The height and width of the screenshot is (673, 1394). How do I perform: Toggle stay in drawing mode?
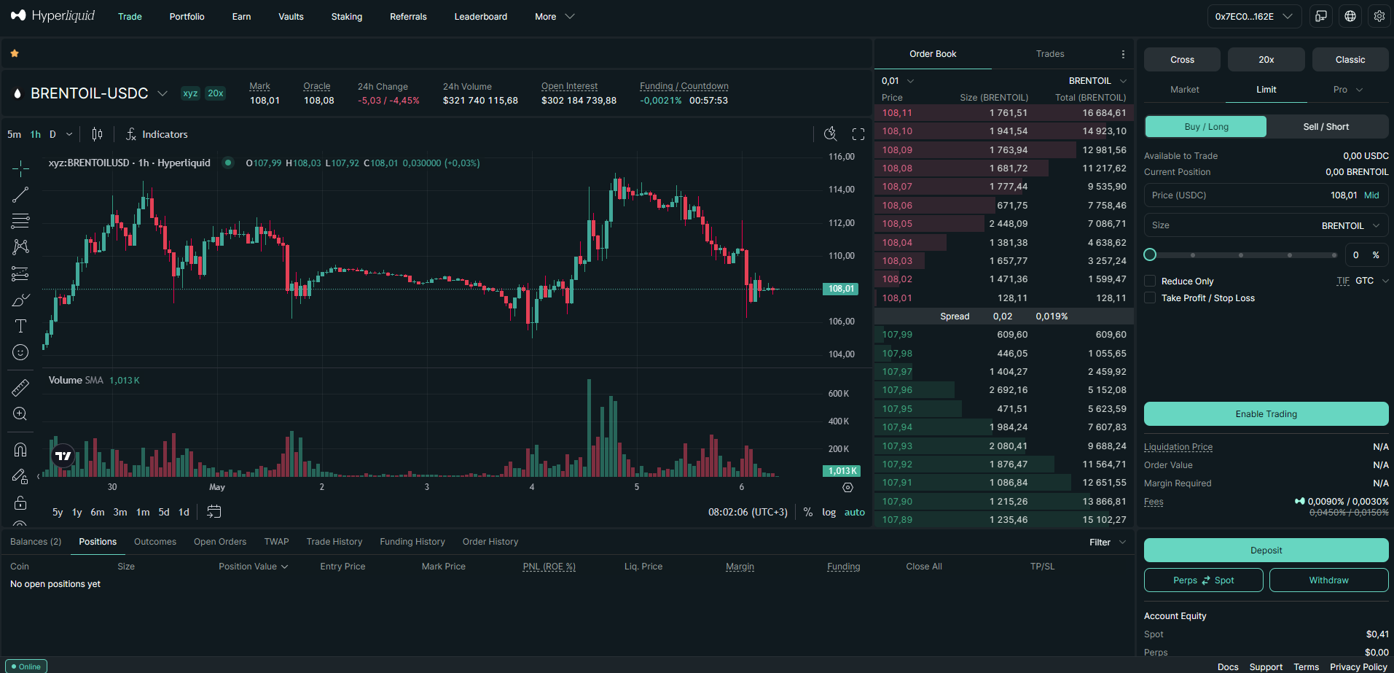[x=20, y=476]
